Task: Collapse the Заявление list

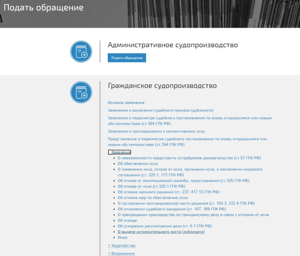Action: tap(120, 152)
